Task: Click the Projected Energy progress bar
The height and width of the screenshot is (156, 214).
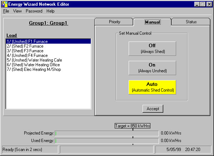Action: [107, 133]
